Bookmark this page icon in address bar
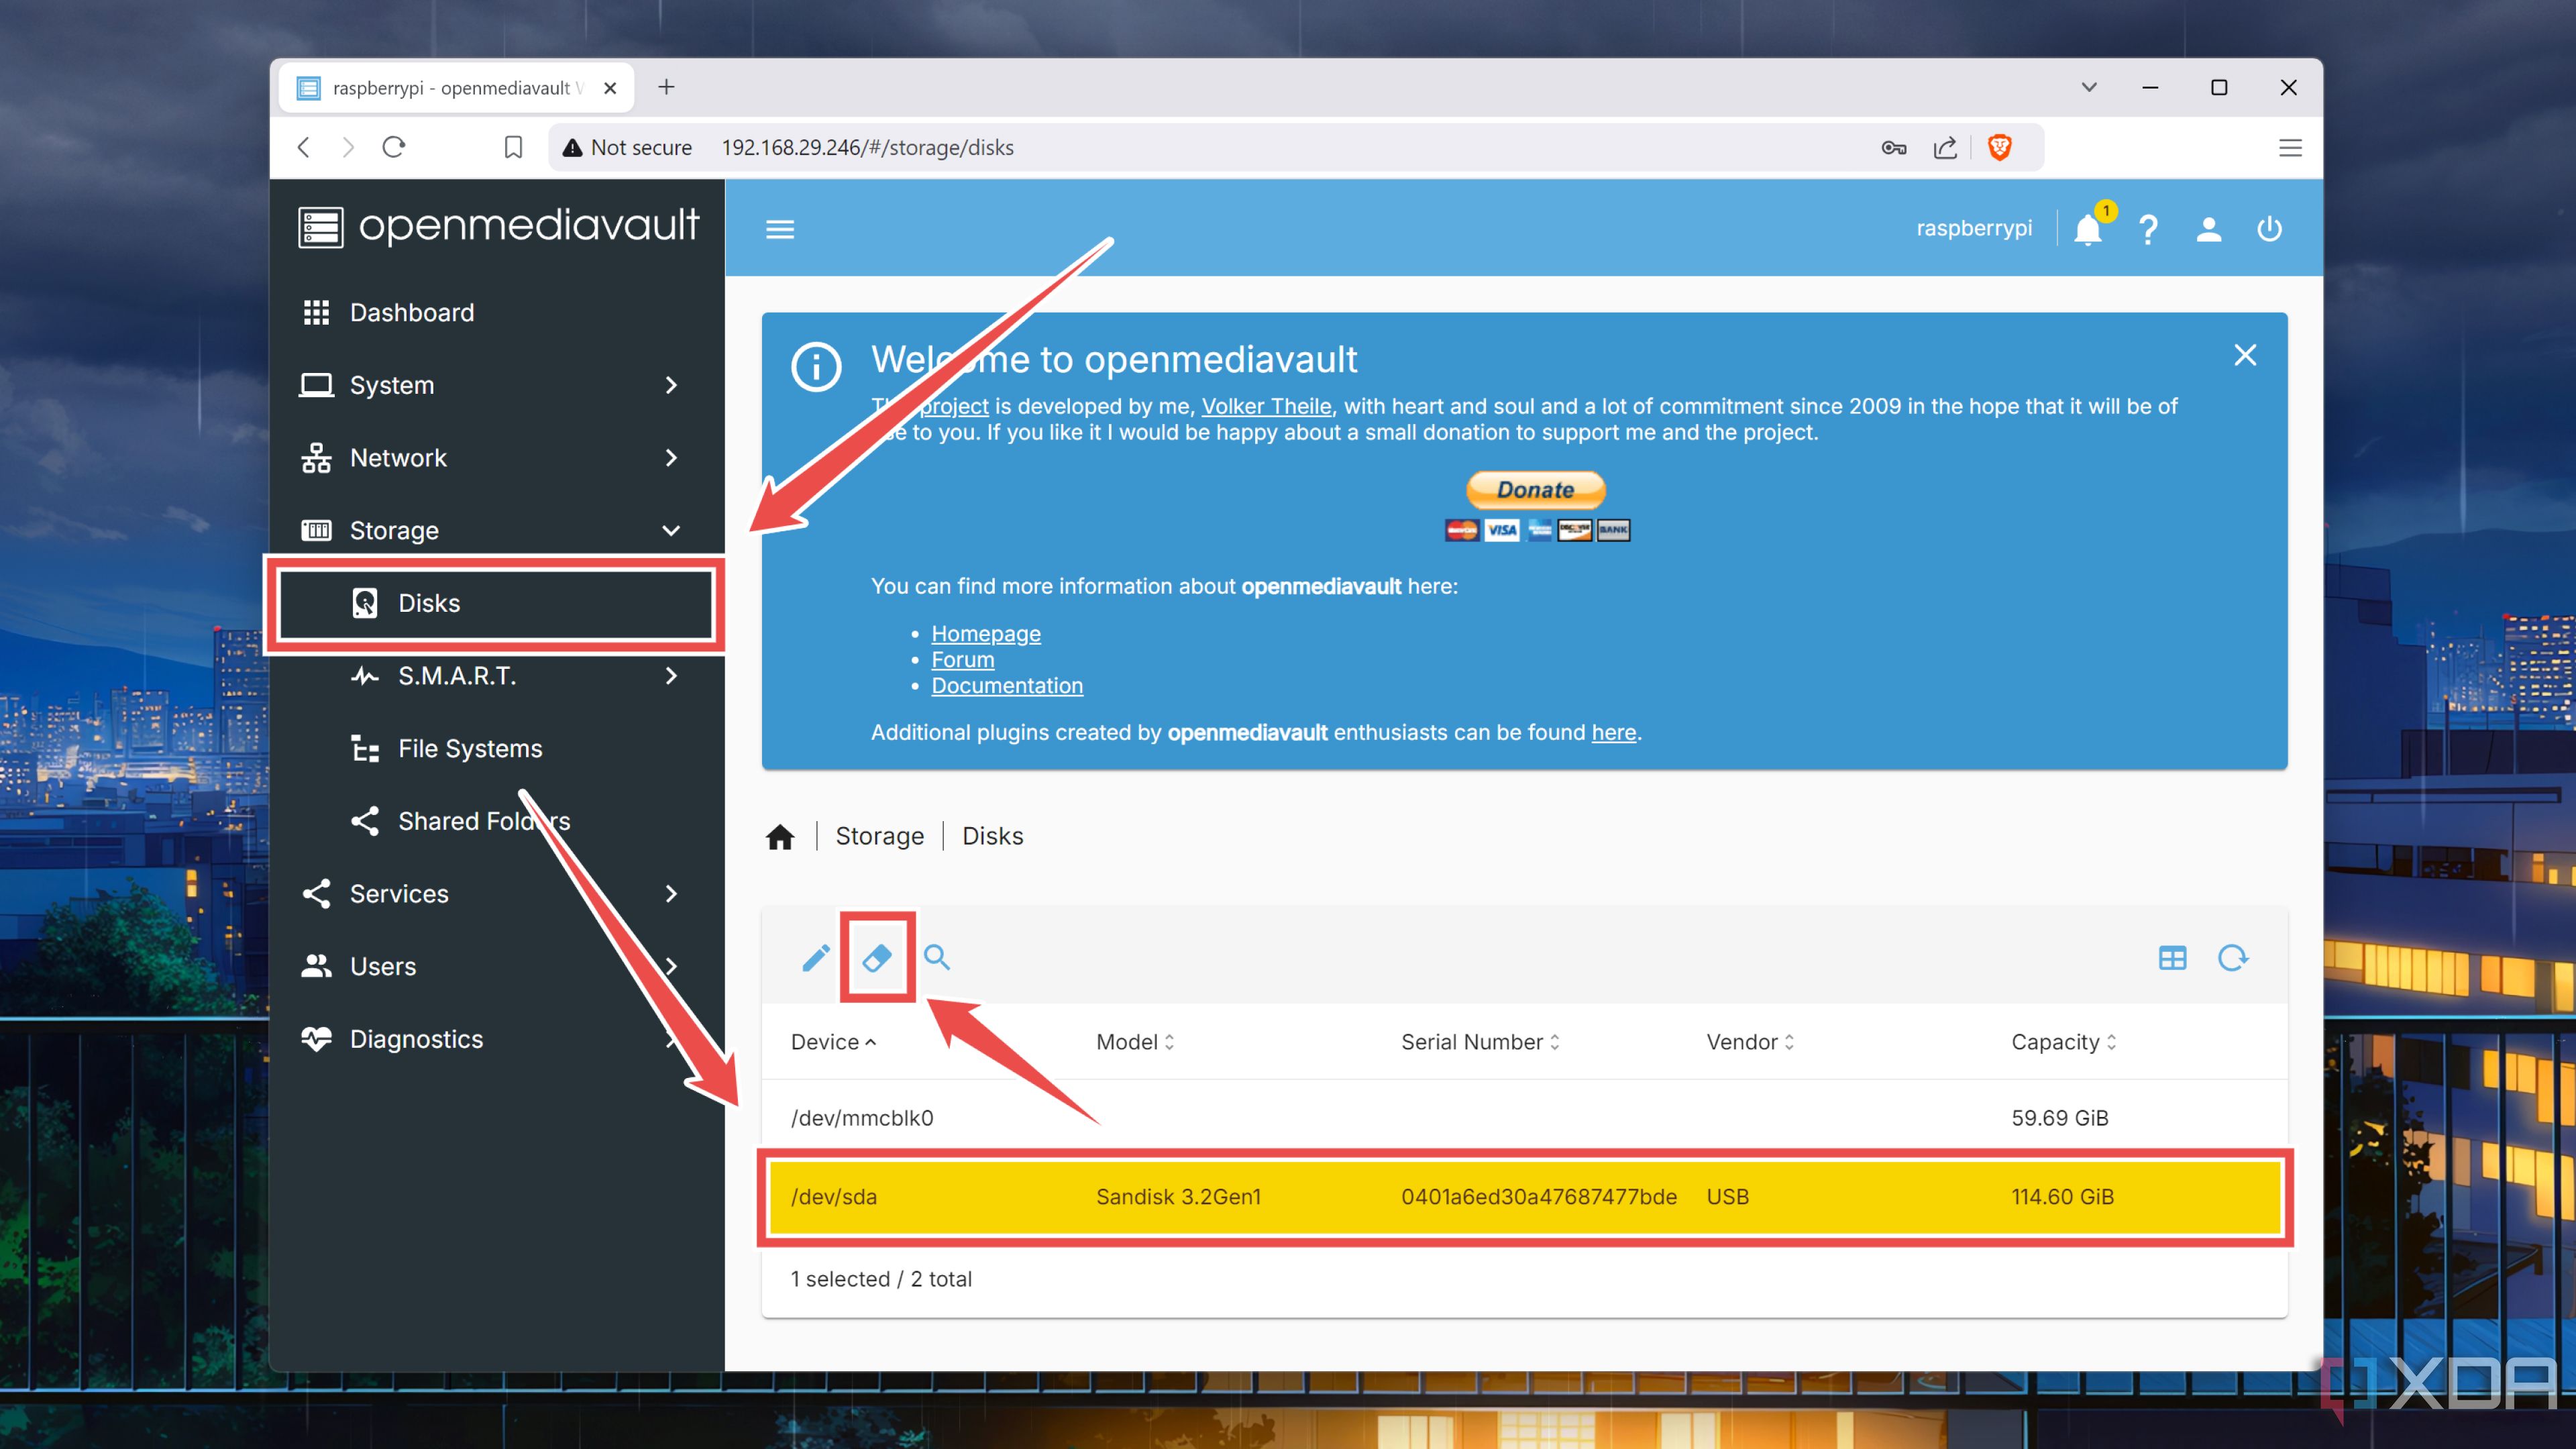This screenshot has height=1449, width=2576. [513, 147]
